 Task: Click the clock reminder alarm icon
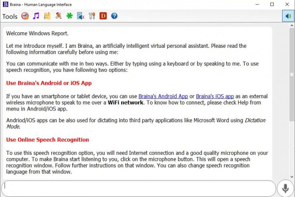(25, 16)
